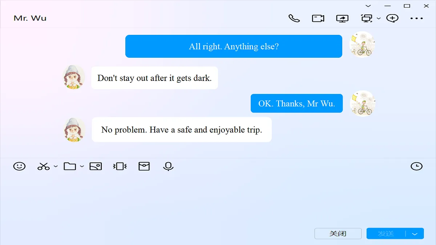Minimize the chat window
Screen dimensions: 436x245
(388, 6)
